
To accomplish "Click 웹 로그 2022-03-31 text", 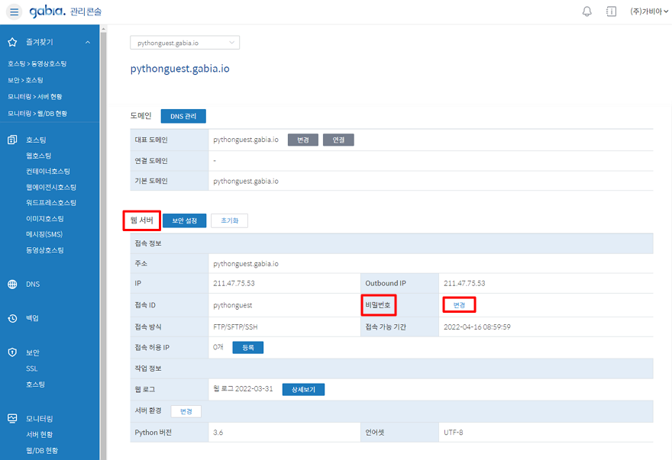I will 243,388.
